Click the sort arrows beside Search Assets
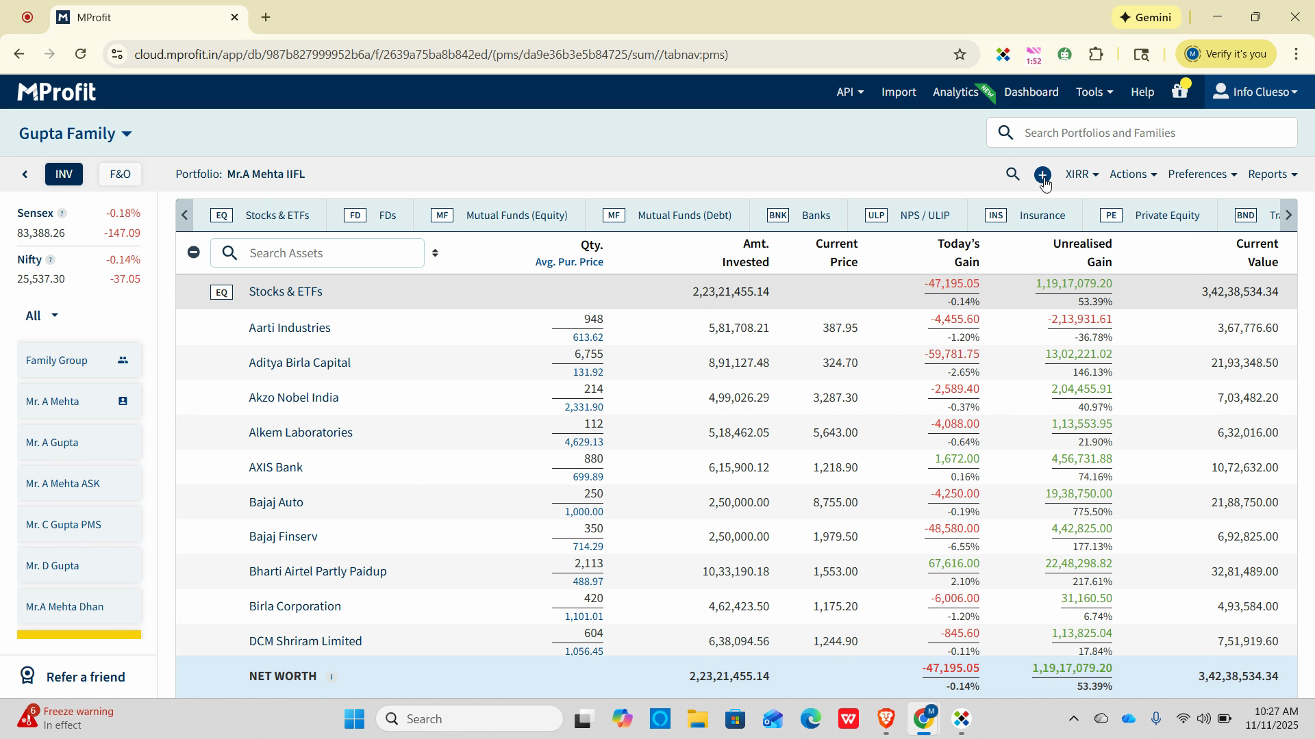 click(435, 253)
